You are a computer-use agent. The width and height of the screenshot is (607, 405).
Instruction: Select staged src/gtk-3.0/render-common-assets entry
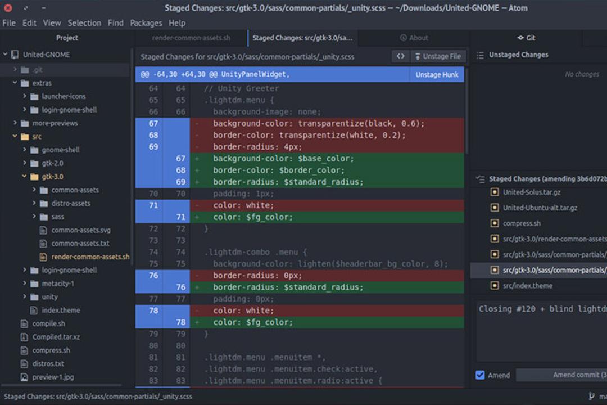pyautogui.click(x=538, y=239)
